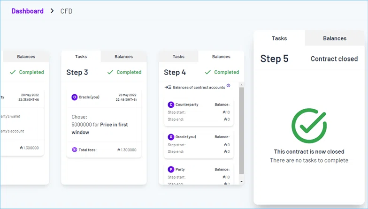The height and width of the screenshot is (209, 368).
Task: Click the Party P avatar icon
Action: [x=171, y=169]
